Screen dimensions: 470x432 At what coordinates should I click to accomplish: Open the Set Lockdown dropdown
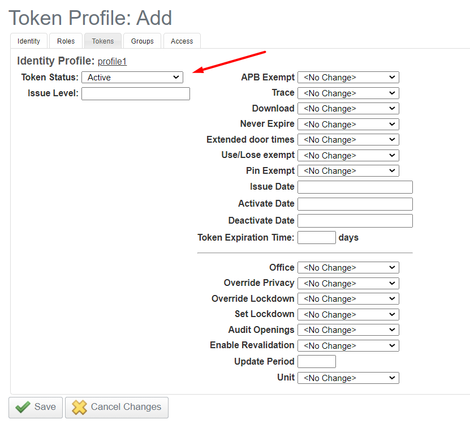coord(348,314)
